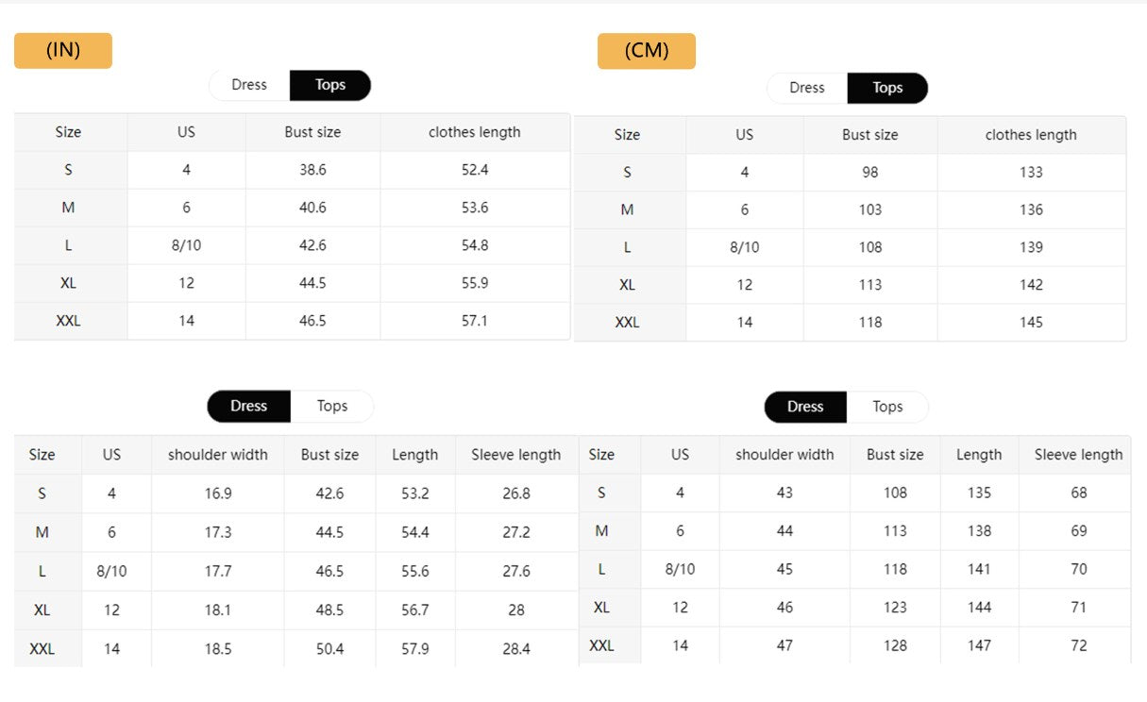Click the 98 bust size cell
Image resolution: width=1147 pixels, height=702 pixels.
[x=870, y=172]
